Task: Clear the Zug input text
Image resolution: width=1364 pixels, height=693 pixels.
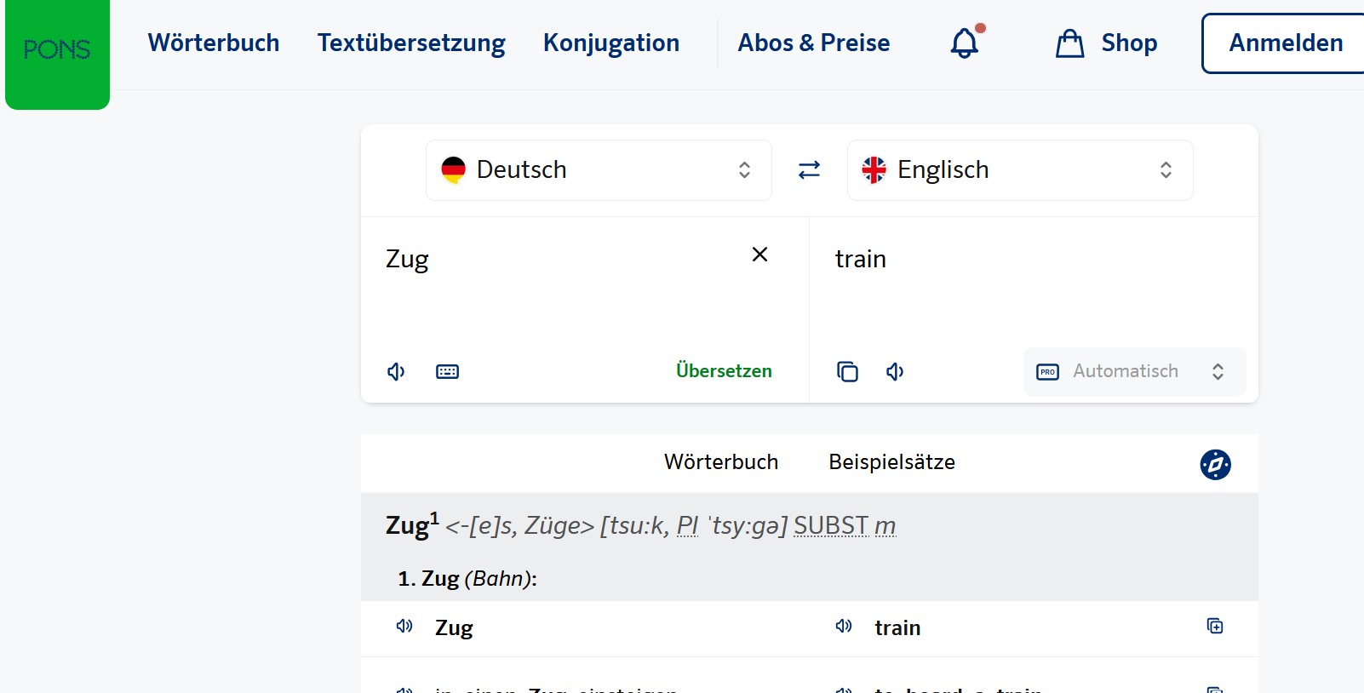Action: [x=760, y=255]
